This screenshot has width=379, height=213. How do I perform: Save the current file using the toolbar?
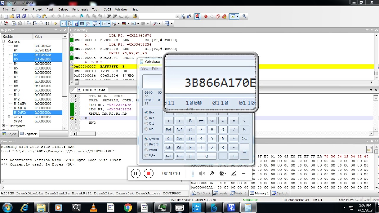(x=18, y=17)
